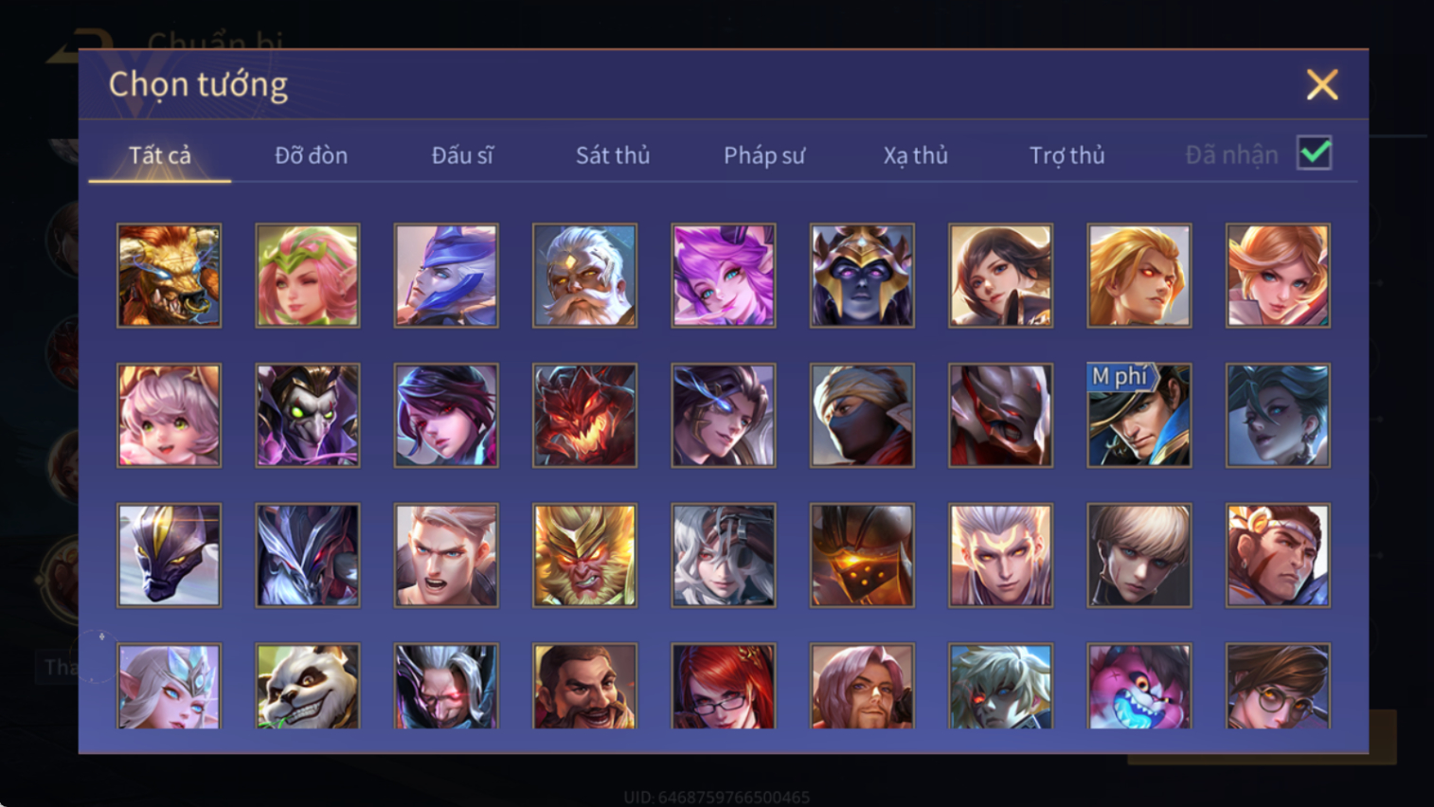Pick the white-bearded old man hero
This screenshot has width=1434, height=807.
click(584, 276)
